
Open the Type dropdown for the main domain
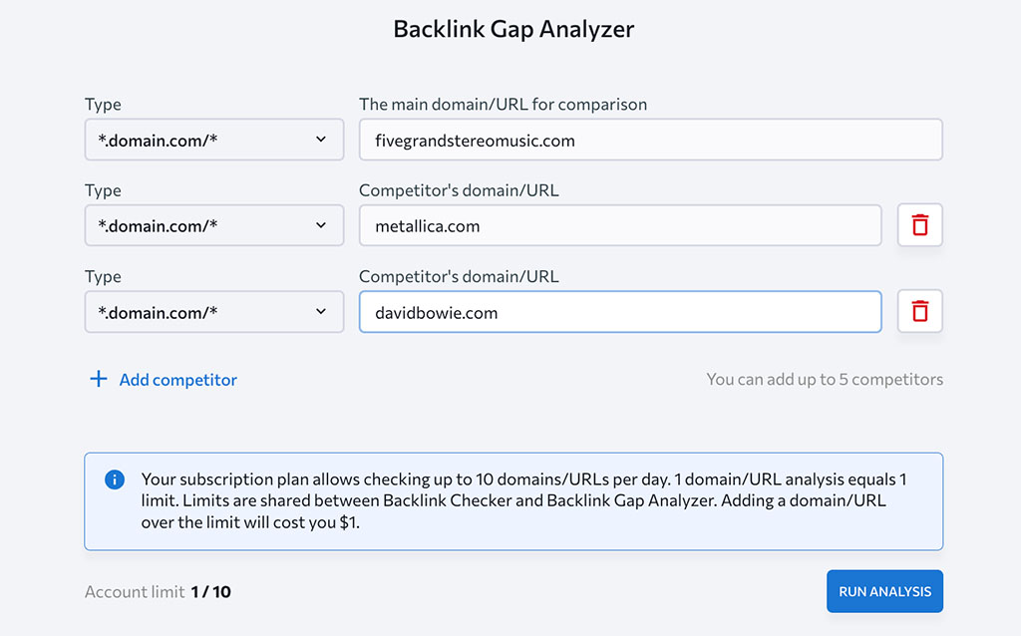tap(213, 140)
